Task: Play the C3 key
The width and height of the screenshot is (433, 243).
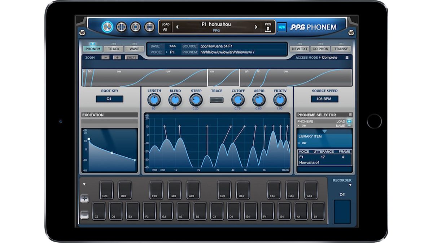Action: click(99, 211)
